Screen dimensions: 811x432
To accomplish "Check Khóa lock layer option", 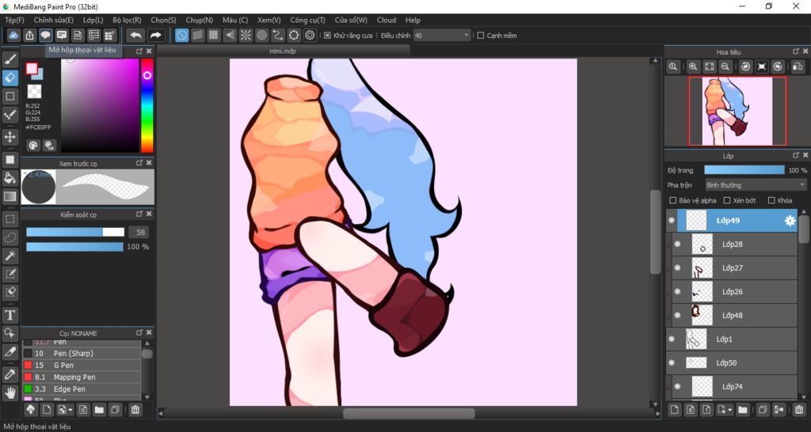I will 771,200.
